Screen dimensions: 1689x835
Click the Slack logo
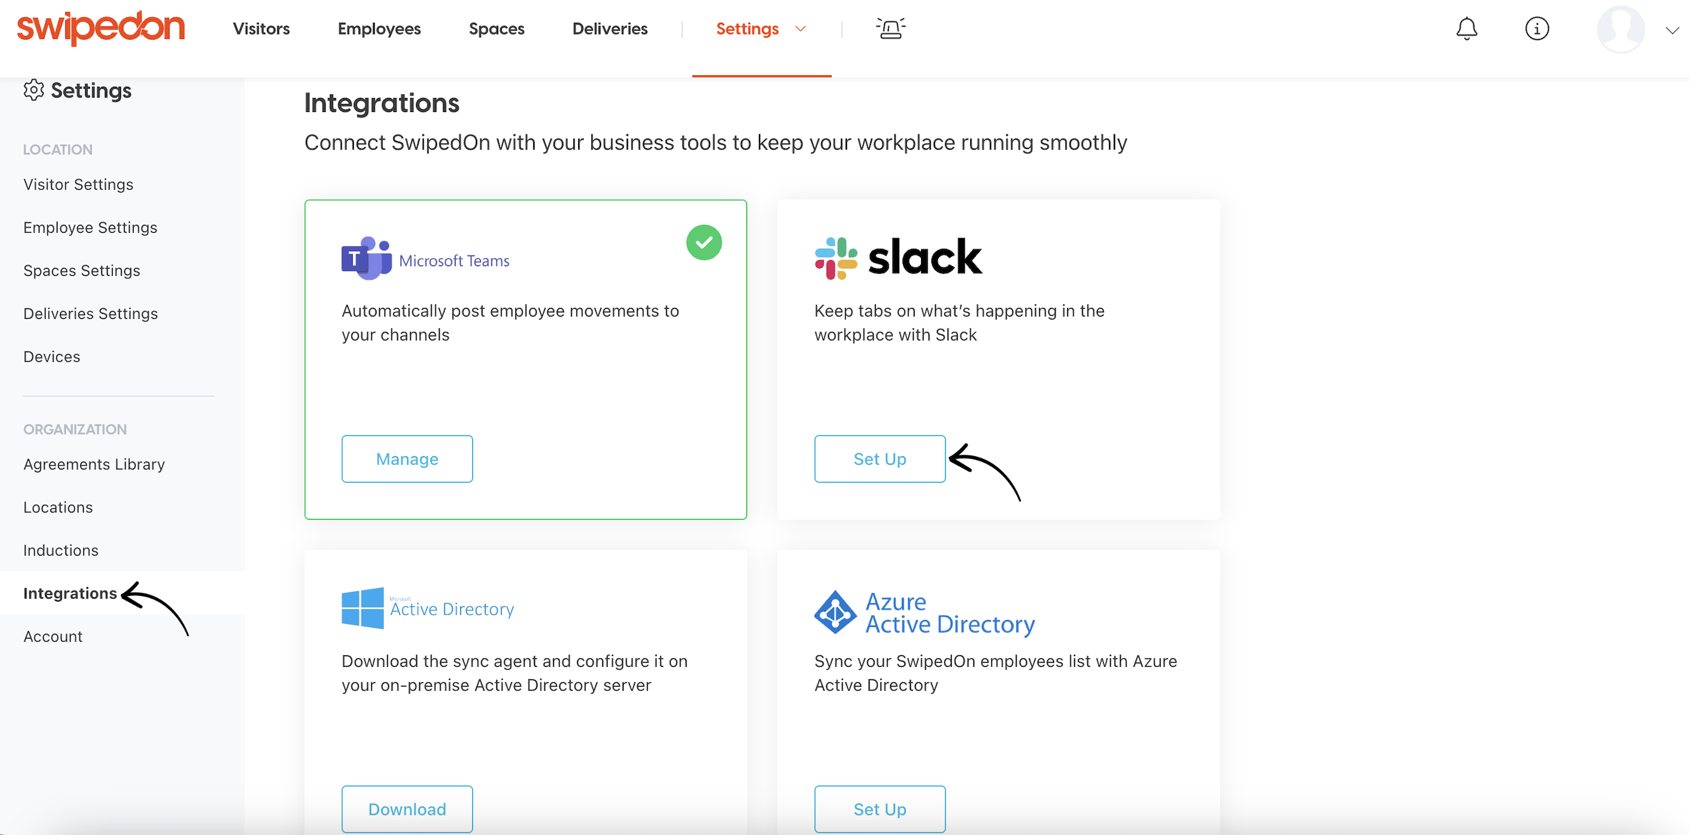[x=898, y=257]
